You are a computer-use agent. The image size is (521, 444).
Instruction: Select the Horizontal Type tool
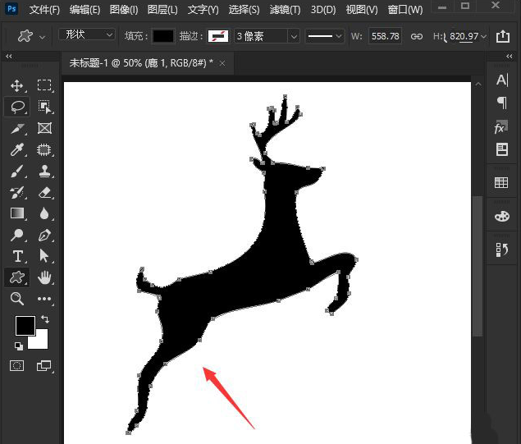click(17, 256)
